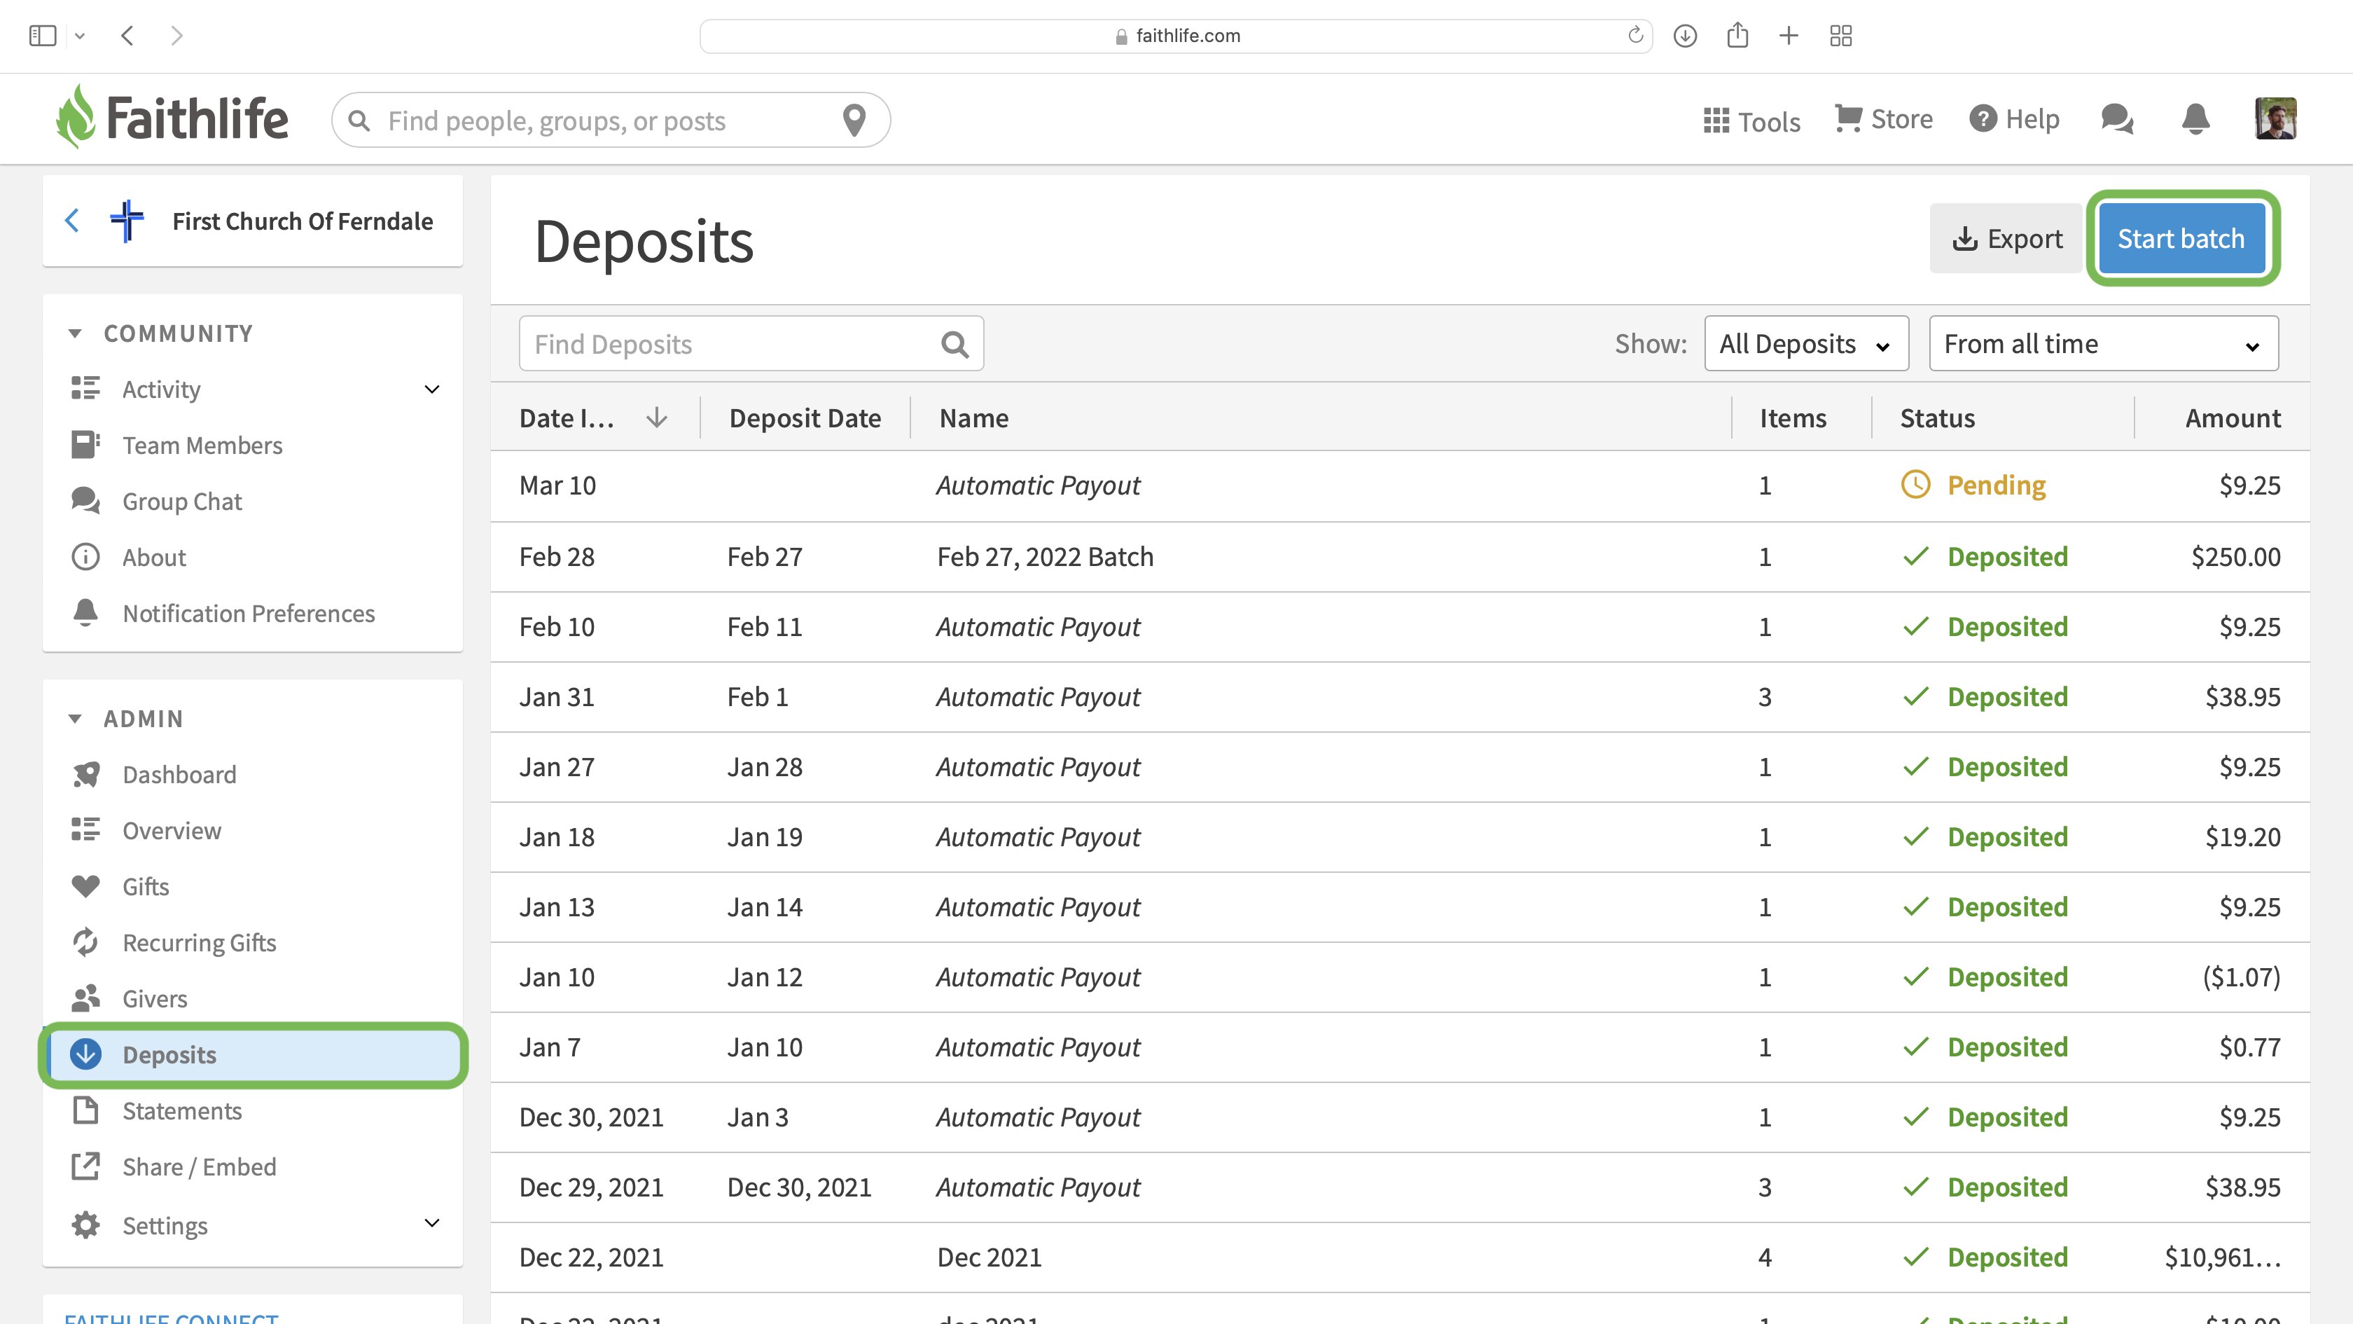Open the Help question mark link
The height and width of the screenshot is (1324, 2353).
[2013, 119]
